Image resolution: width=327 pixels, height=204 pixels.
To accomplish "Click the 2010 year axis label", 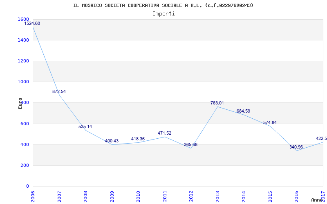I will click(x=138, y=196).
